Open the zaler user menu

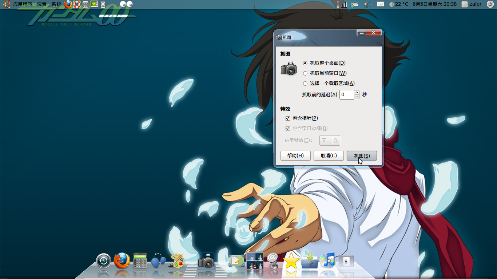[472, 4]
